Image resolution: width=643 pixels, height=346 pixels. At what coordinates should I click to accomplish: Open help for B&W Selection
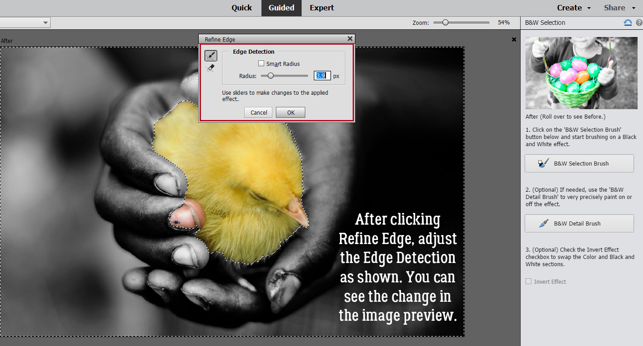pos(639,23)
